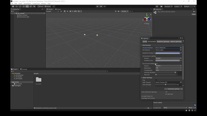Click Intensity Multiplier slider handle
The height and width of the screenshot is (116, 207).
175,72
